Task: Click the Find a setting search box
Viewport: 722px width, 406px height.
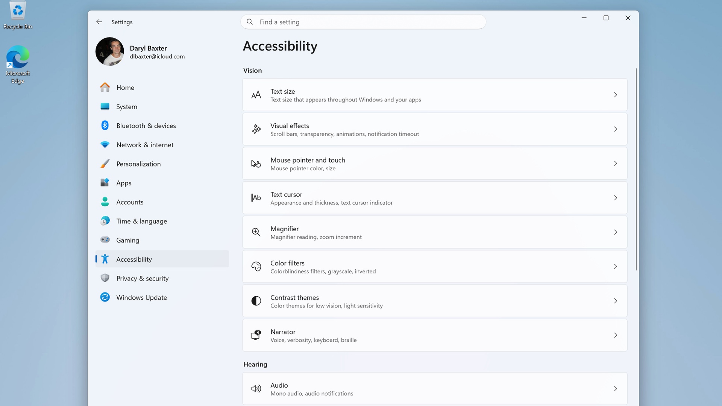Action: coord(363,22)
